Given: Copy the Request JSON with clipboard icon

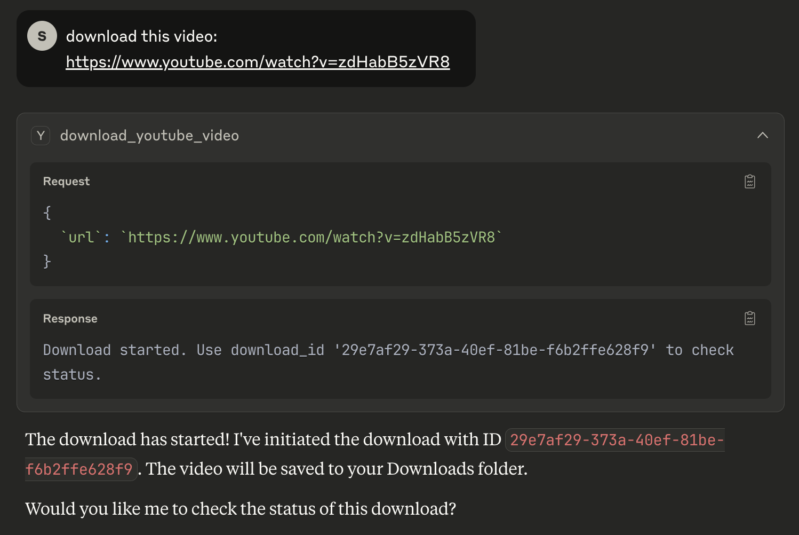Looking at the screenshot, I should (749, 182).
